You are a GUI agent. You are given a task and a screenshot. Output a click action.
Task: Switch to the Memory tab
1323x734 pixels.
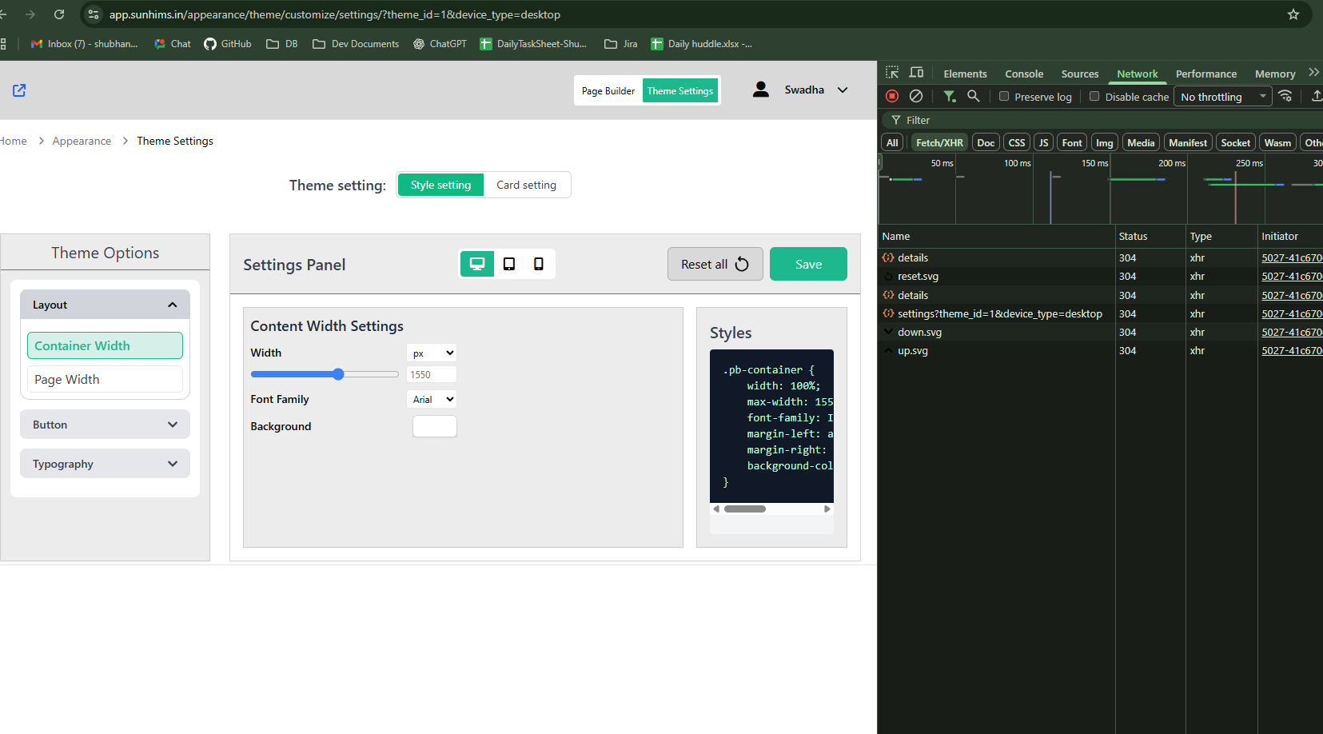coord(1275,74)
